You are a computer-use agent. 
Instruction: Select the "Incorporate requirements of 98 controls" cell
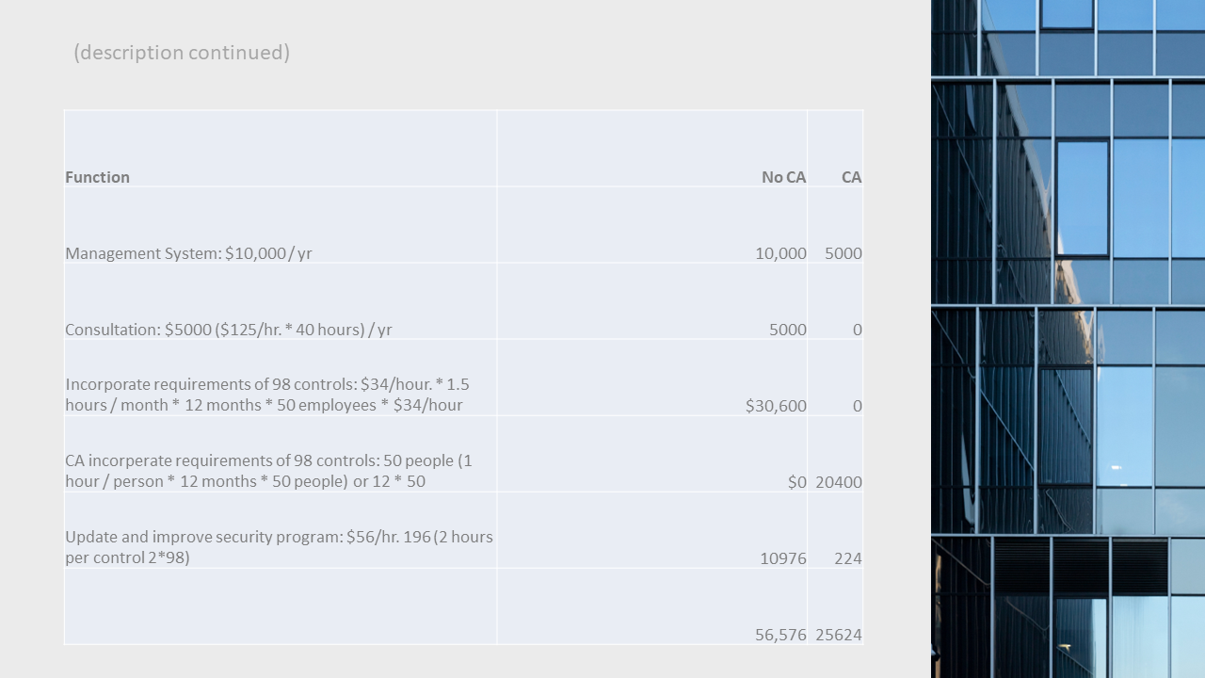tap(266, 395)
